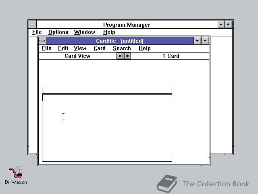Open the Cardfile Edit menu
The width and height of the screenshot is (258, 194).
[x=63, y=48]
